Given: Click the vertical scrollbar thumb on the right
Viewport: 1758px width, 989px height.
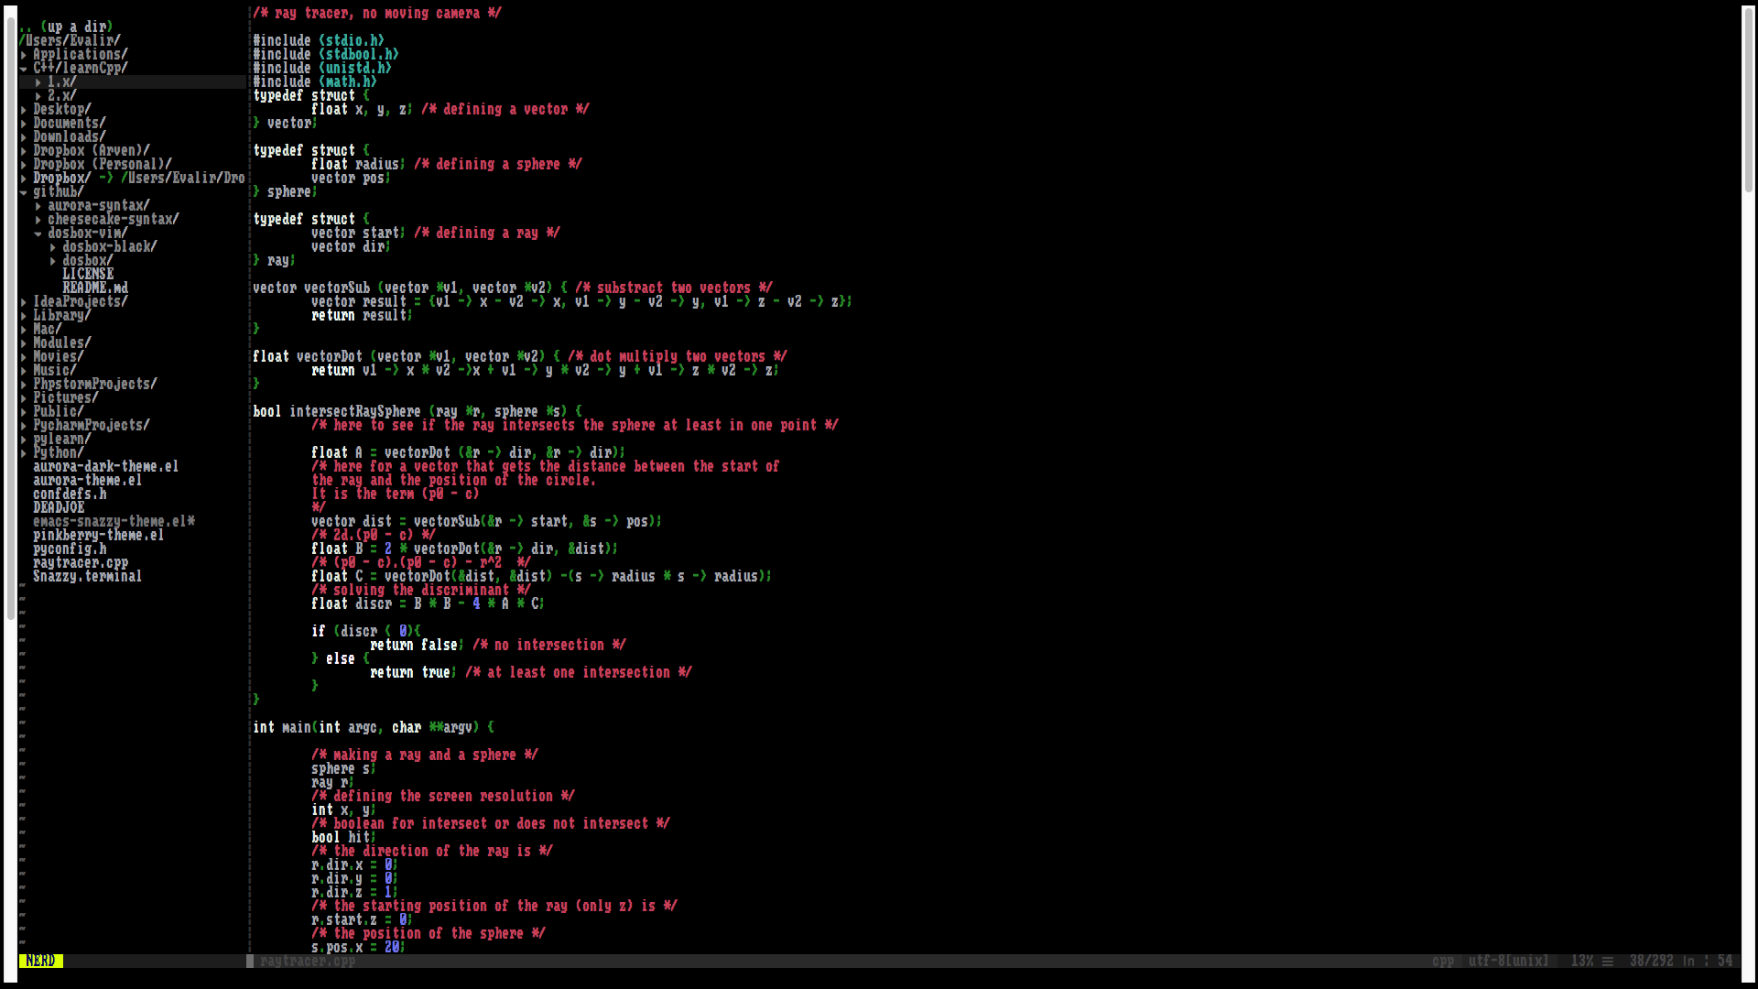Looking at the screenshot, I should pyautogui.click(x=1748, y=99).
